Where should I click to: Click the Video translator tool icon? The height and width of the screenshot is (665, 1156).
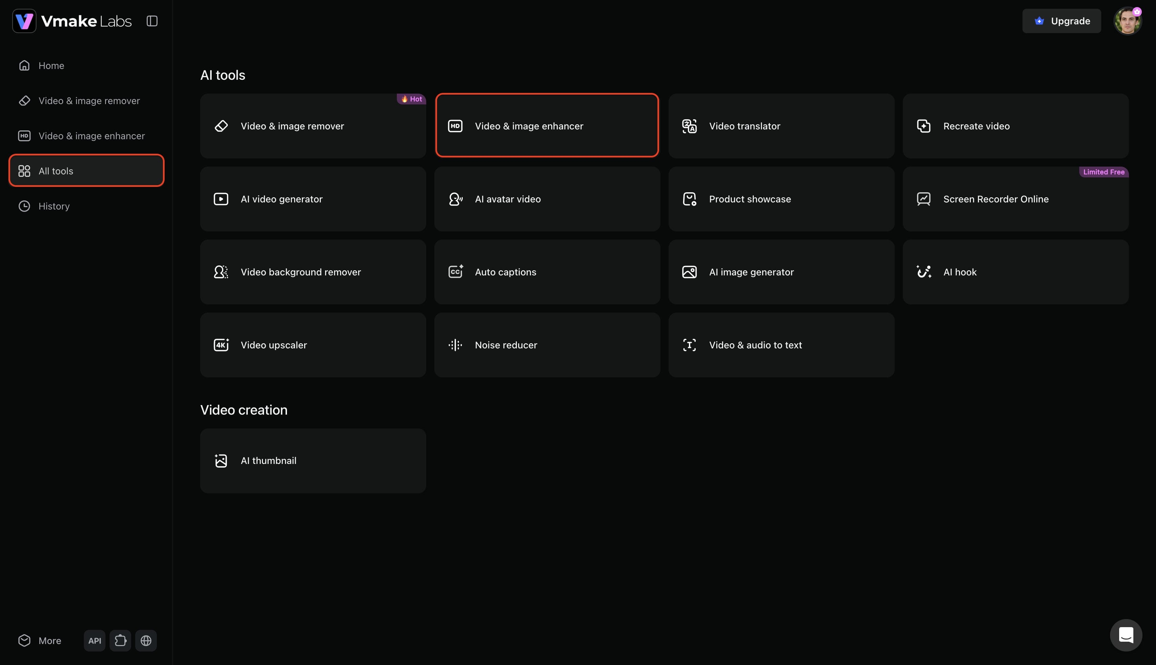(689, 126)
